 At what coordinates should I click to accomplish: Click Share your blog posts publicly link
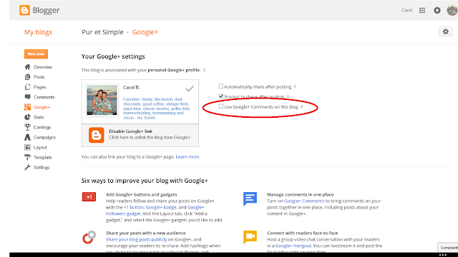coord(136,240)
